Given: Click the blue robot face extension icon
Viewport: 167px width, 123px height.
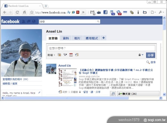Looking at the screenshot, I should click(145, 12).
